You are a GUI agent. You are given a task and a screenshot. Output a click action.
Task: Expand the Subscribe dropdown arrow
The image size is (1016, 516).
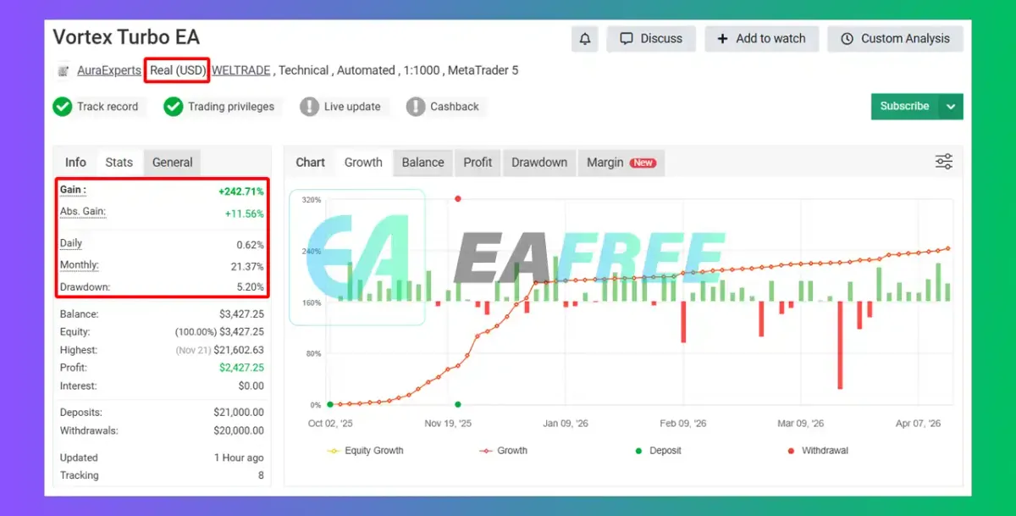951,107
